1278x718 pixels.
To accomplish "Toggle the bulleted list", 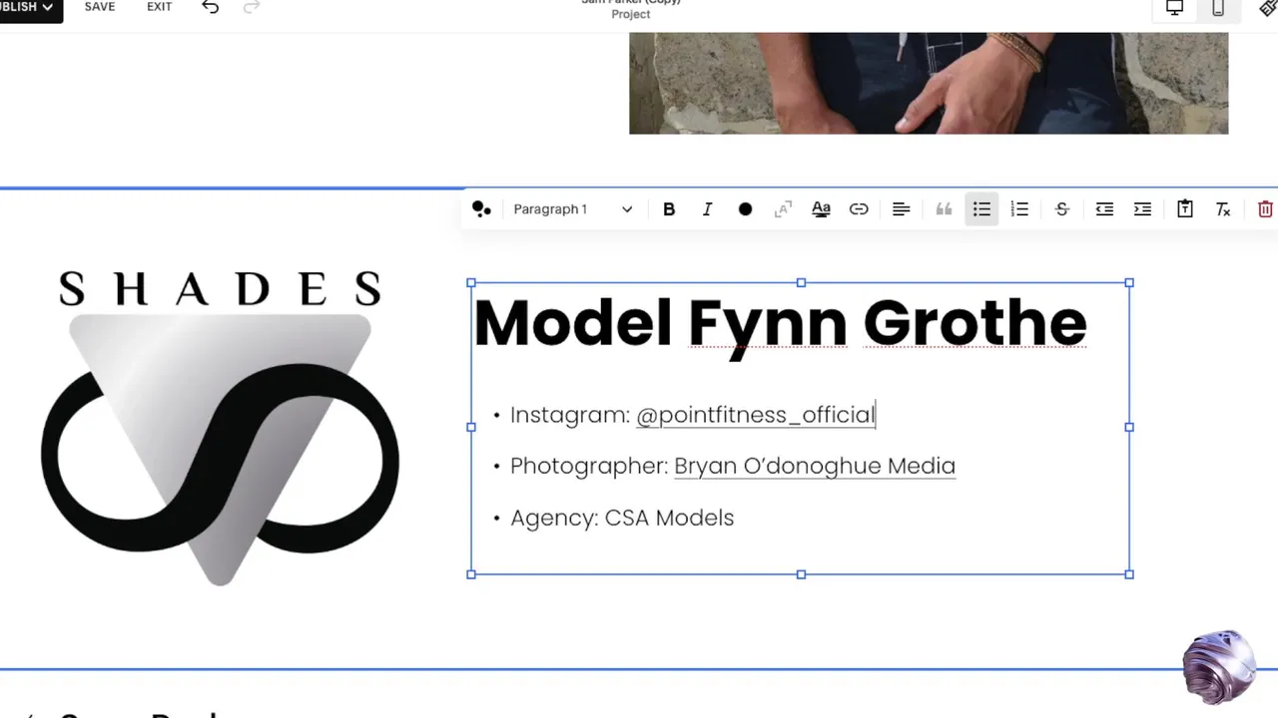I will [981, 209].
